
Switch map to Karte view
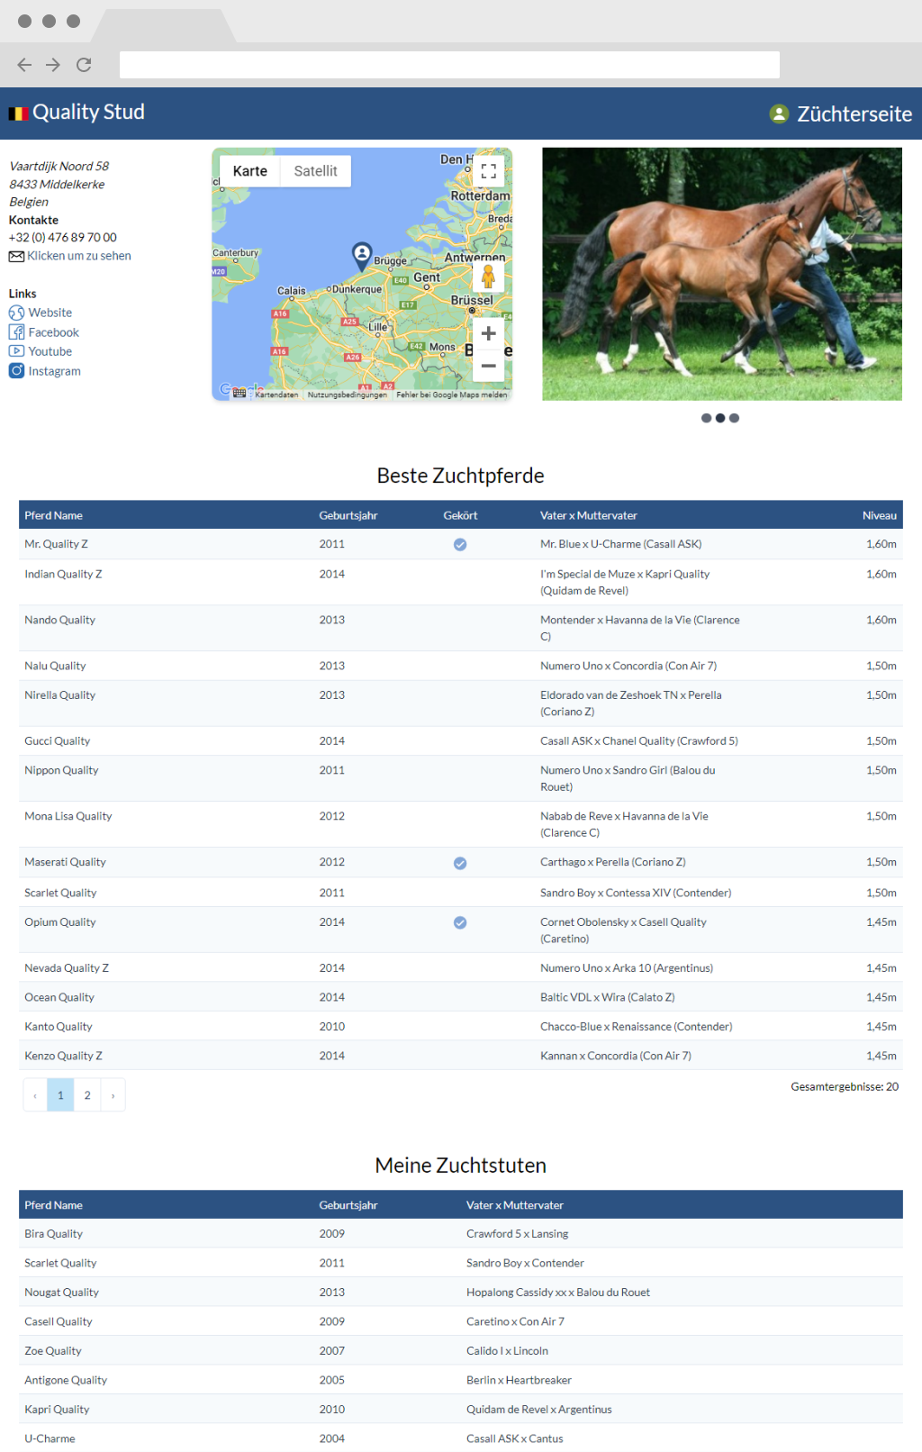pos(249,171)
